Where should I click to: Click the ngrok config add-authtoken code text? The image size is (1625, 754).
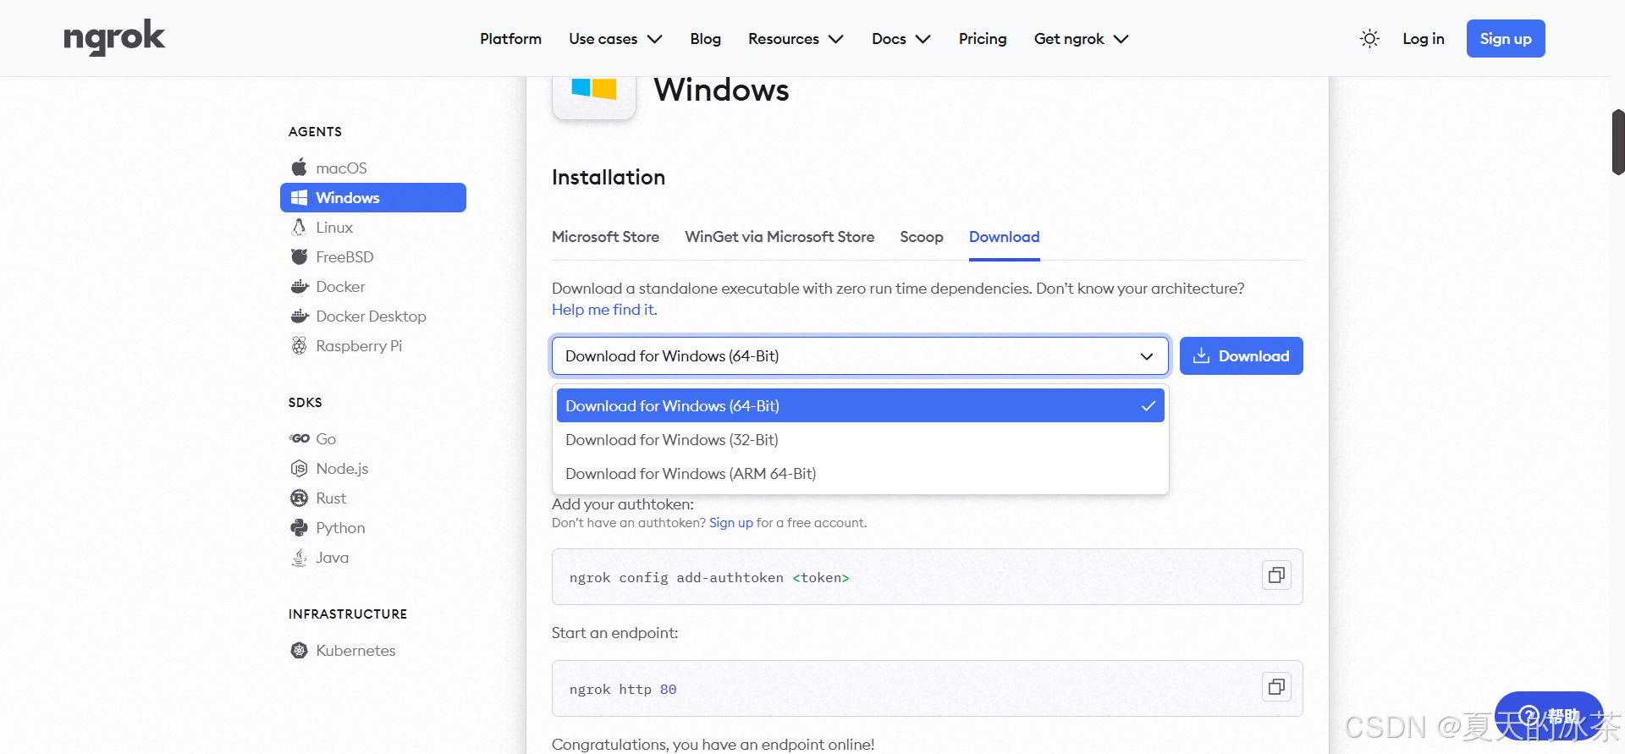709,577
